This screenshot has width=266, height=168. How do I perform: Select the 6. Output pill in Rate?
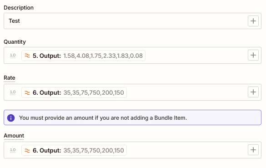(74, 92)
